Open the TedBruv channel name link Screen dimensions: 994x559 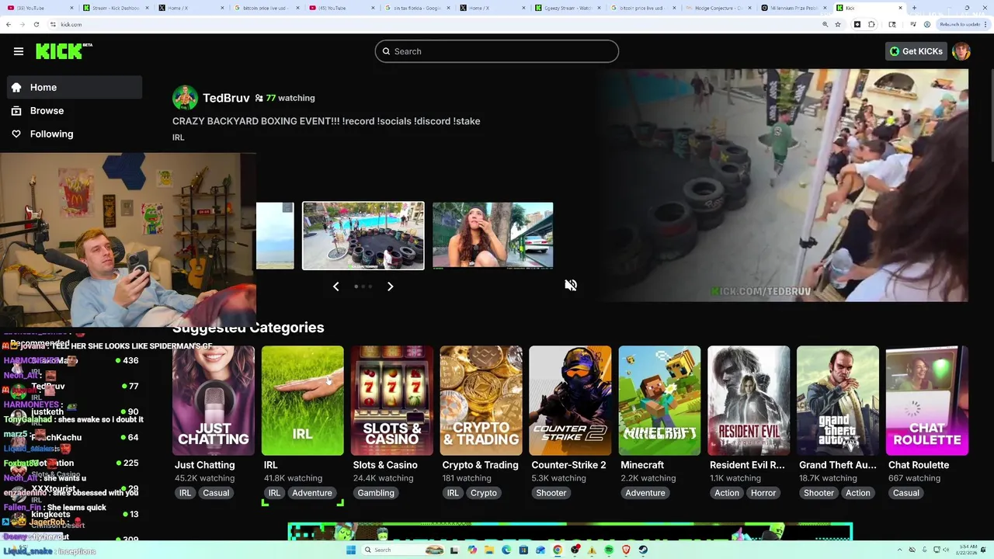[226, 98]
